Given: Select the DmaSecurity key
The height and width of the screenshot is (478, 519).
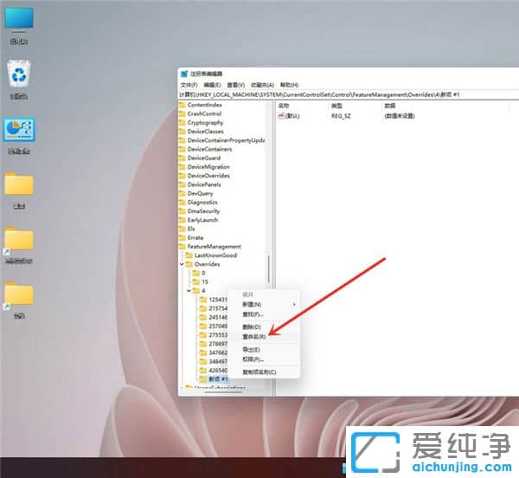Looking at the screenshot, I should 203,211.
